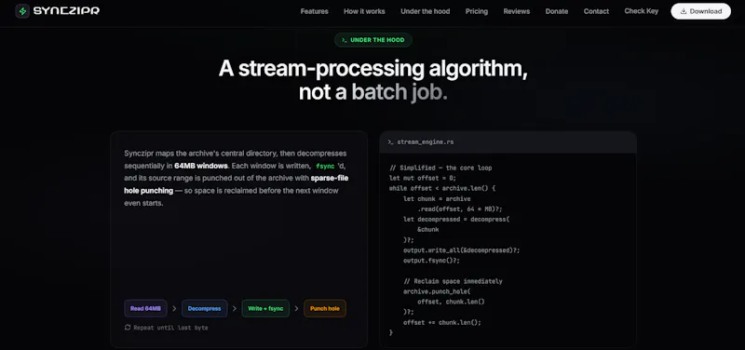Screen dimensions: 745x350
Task: Navigate to Pricing
Action: coord(477,11)
